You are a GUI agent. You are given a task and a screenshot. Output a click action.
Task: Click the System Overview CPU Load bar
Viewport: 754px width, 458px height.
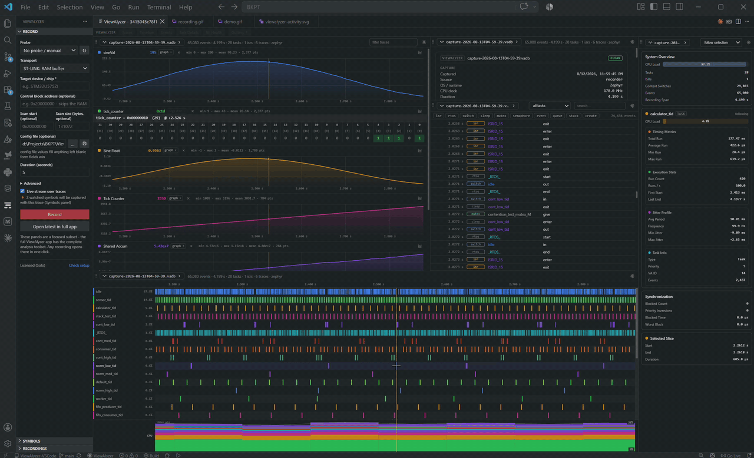pyautogui.click(x=706, y=64)
